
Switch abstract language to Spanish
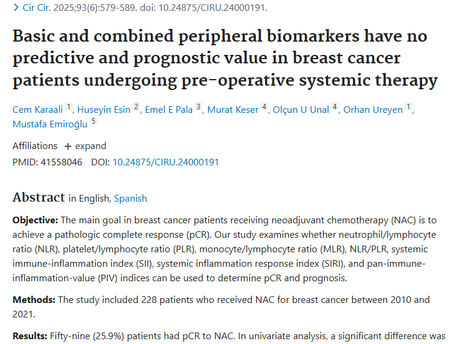[130, 199]
